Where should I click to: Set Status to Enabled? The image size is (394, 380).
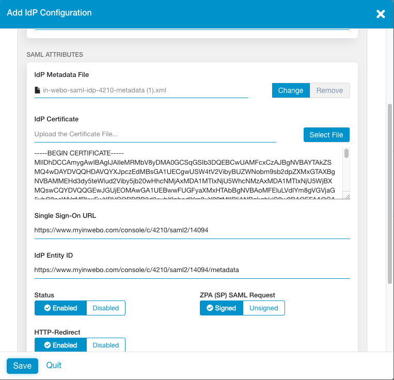[60, 308]
